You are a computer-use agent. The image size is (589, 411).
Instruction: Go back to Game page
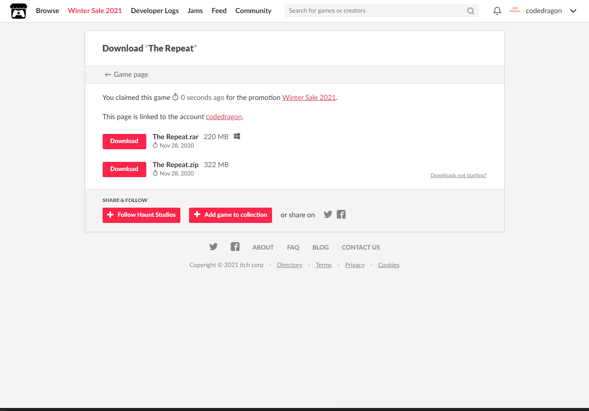tap(126, 75)
